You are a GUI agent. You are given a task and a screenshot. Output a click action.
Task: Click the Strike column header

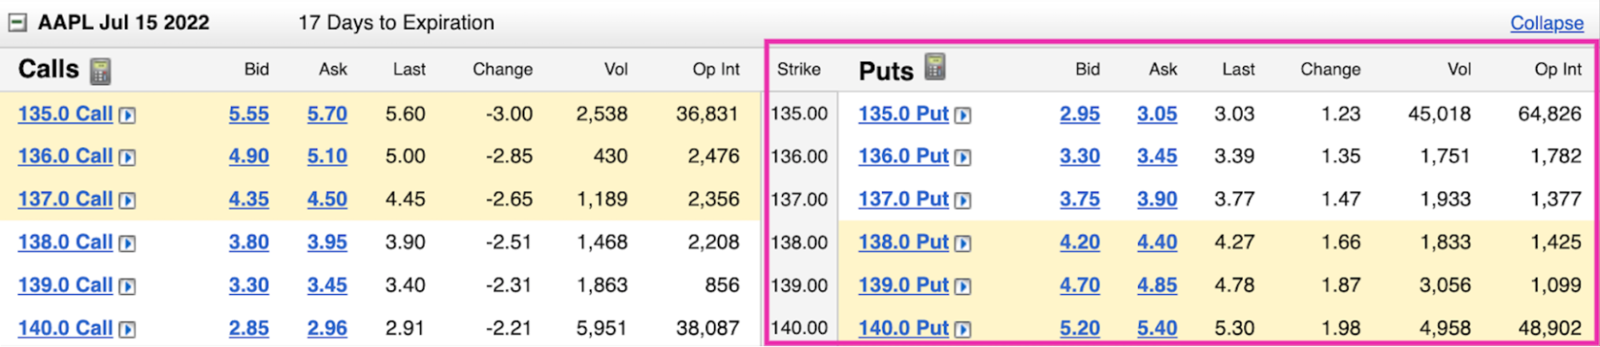[x=798, y=70]
